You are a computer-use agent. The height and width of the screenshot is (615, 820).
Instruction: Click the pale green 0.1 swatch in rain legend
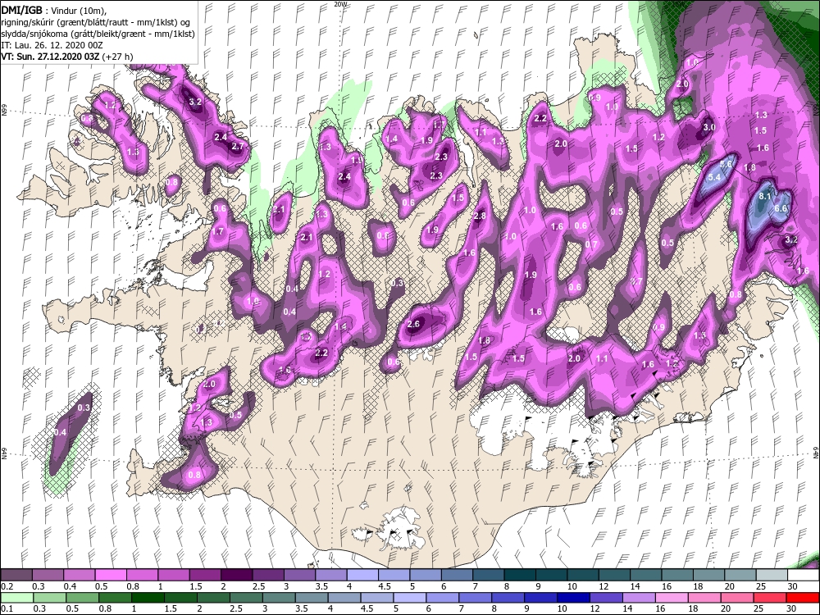click(x=17, y=597)
